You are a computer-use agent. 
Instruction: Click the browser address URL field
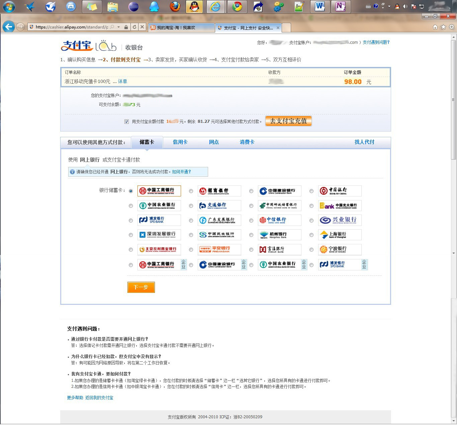(x=72, y=27)
